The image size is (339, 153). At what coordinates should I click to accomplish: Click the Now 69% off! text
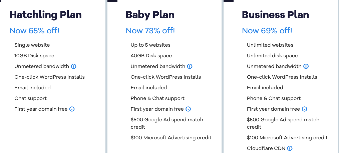point(267,31)
